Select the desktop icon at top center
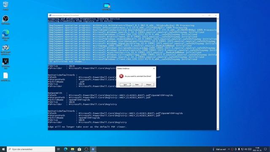This screenshot has height=152, width=270. click(107, 7)
